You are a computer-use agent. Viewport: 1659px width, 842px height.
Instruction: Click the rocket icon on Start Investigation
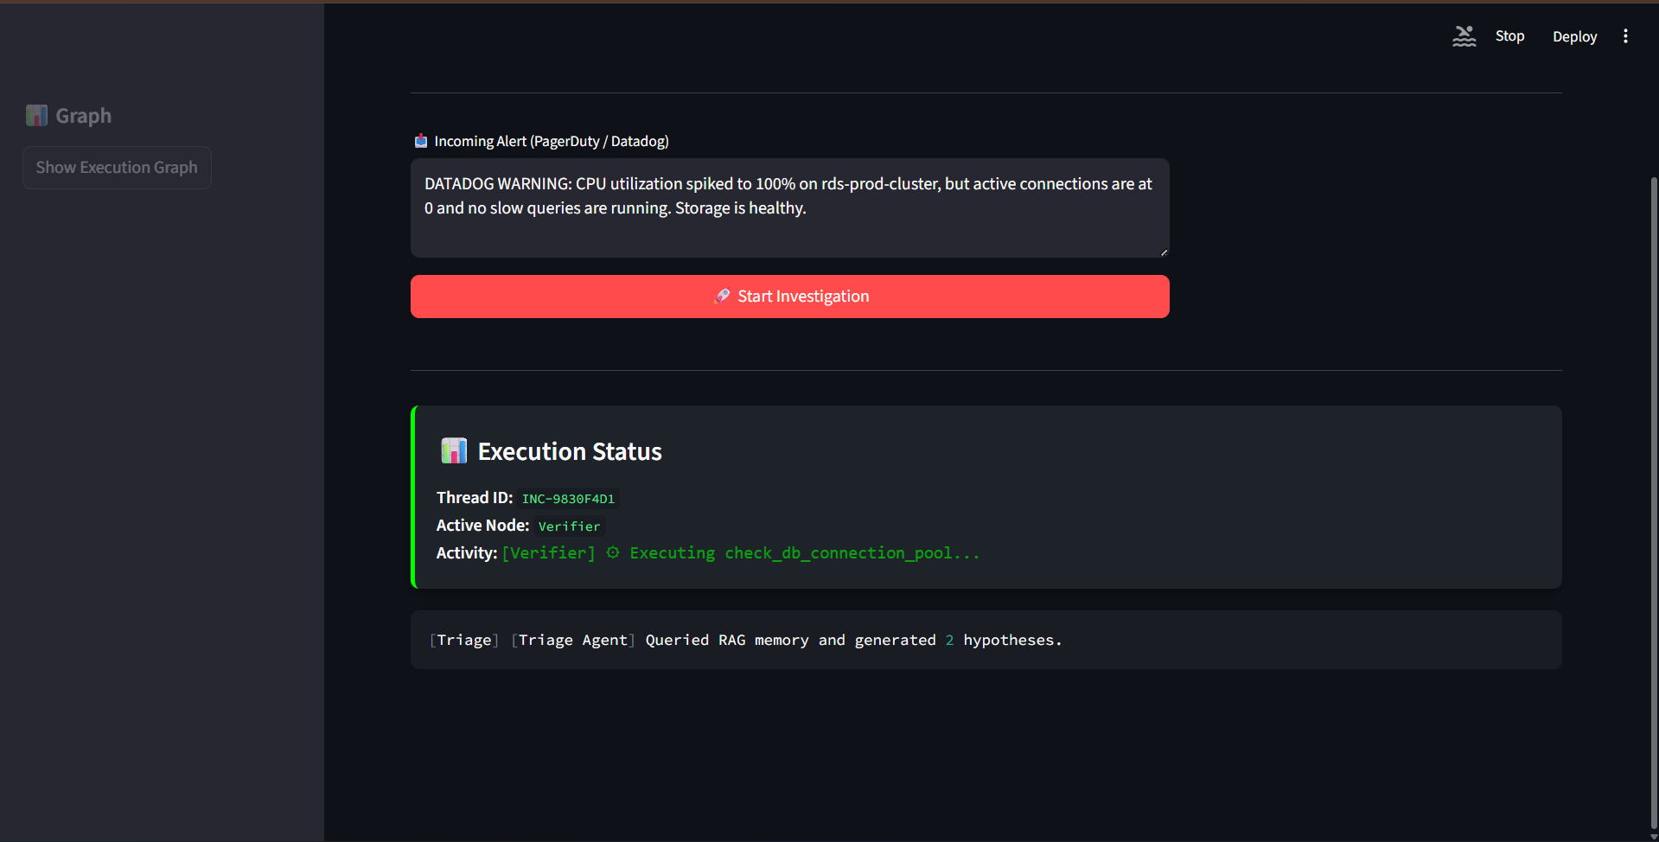point(722,297)
